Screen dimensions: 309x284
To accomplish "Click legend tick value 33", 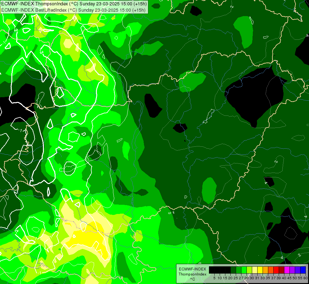I will pyautogui.click(x=263, y=278).
